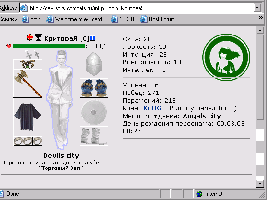This screenshot has width=267, height=200.
Task: Open the Welcome to e-Board bookmark
Action: (x=75, y=19)
